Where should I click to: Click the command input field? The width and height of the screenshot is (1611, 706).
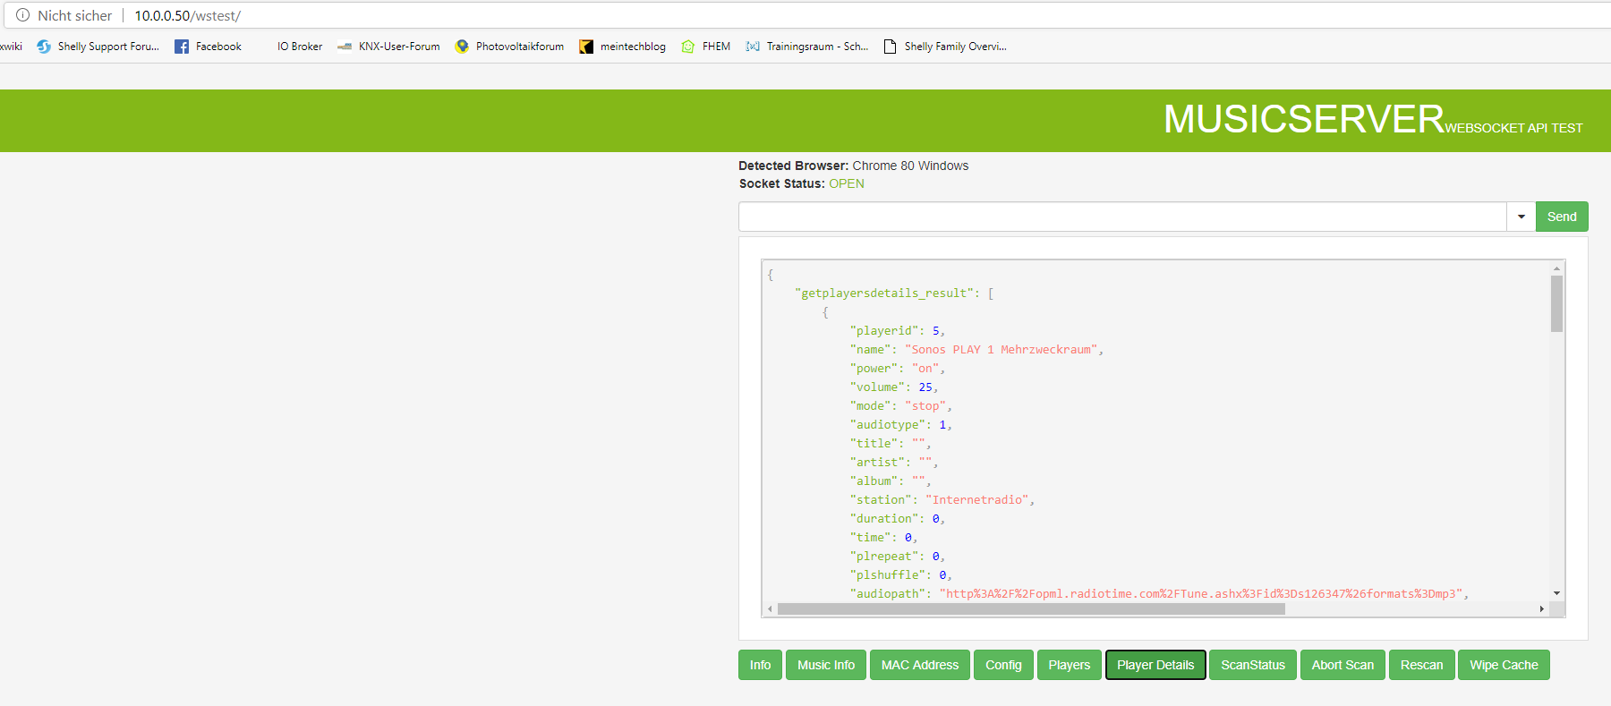1122,217
